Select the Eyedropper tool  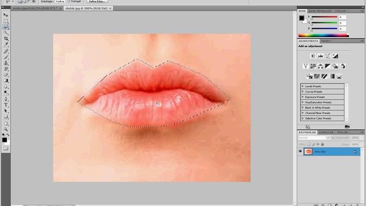click(6, 45)
